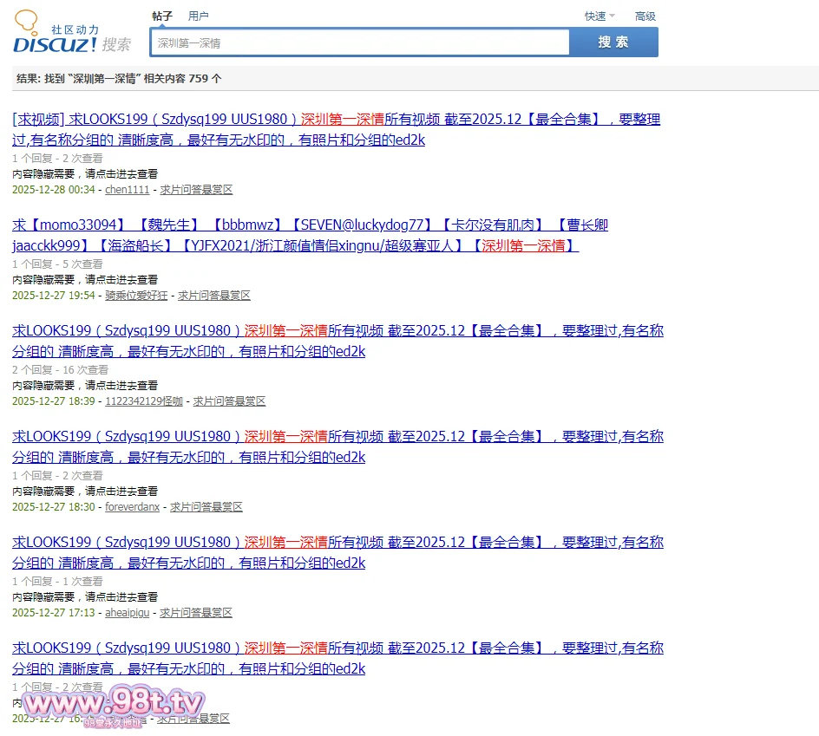Open 求片问答悬赏区 forum link beside aheaipigu

point(196,613)
